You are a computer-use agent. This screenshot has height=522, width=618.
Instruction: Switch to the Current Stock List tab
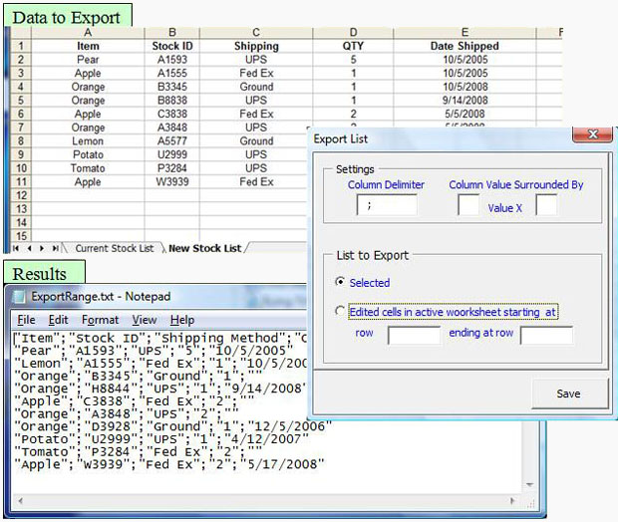[x=114, y=247]
